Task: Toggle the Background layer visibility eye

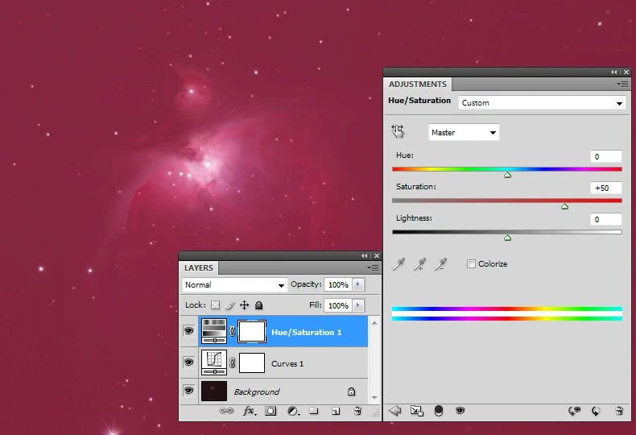Action: point(188,391)
